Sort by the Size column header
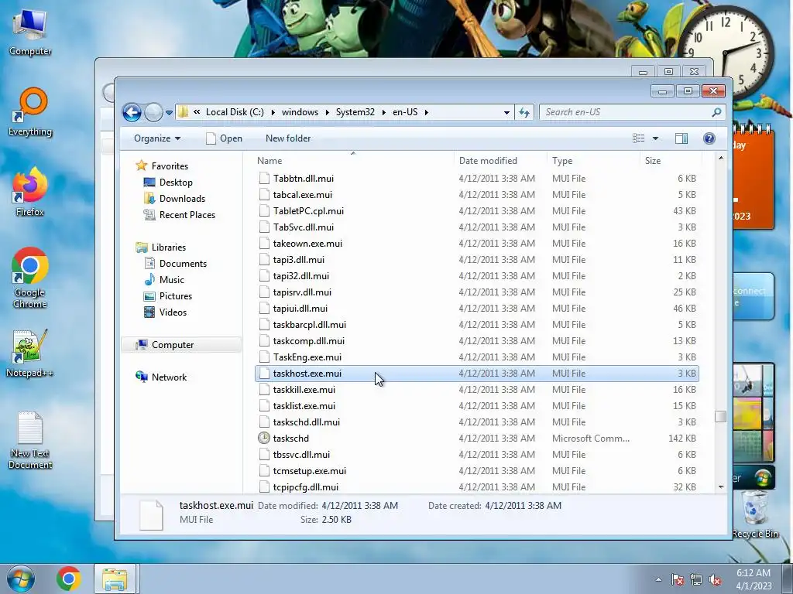Screen dimensions: 793x594 [x=671, y=161]
